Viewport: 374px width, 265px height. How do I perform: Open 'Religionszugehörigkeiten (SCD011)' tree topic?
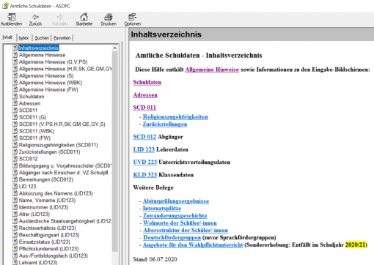click(58, 145)
